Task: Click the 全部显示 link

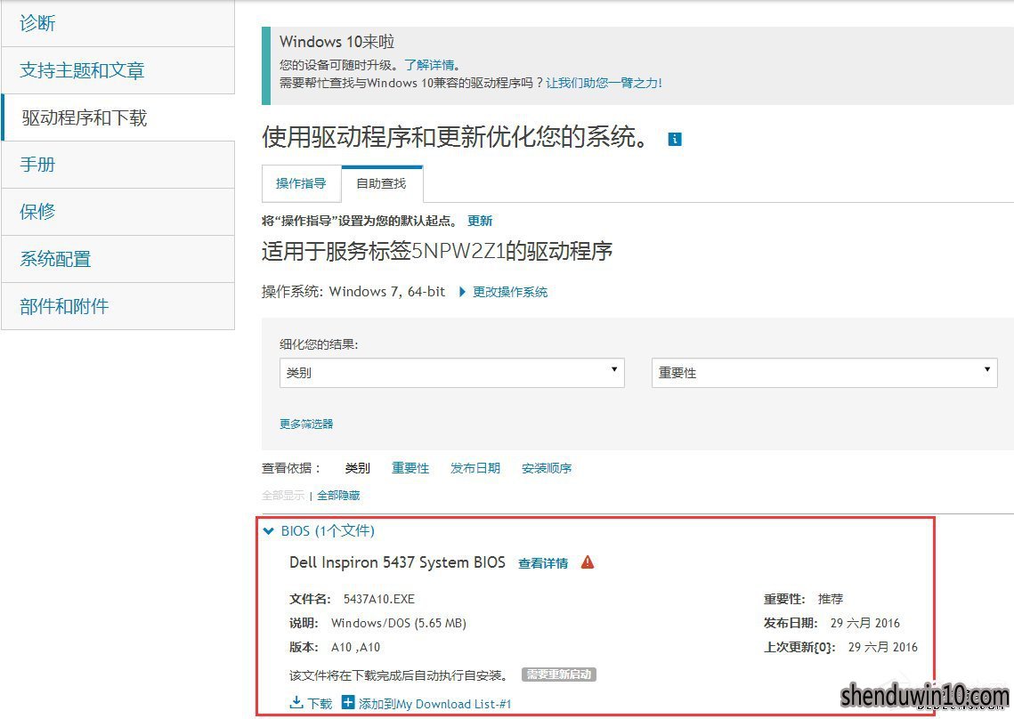Action: click(283, 496)
